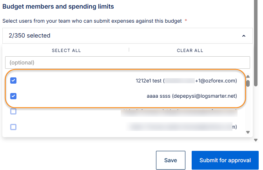Choose the aaaa ssss logsmarter.net entry label
The width and height of the screenshot is (263, 170).
tap(192, 96)
